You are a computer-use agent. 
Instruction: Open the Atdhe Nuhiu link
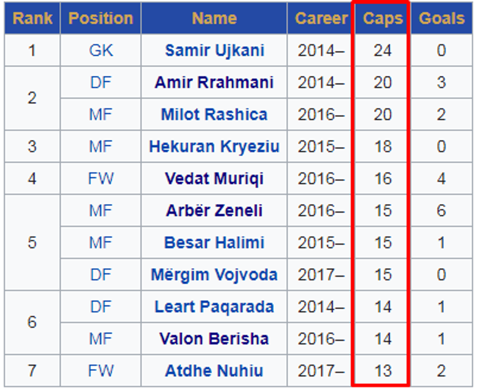[x=214, y=371]
